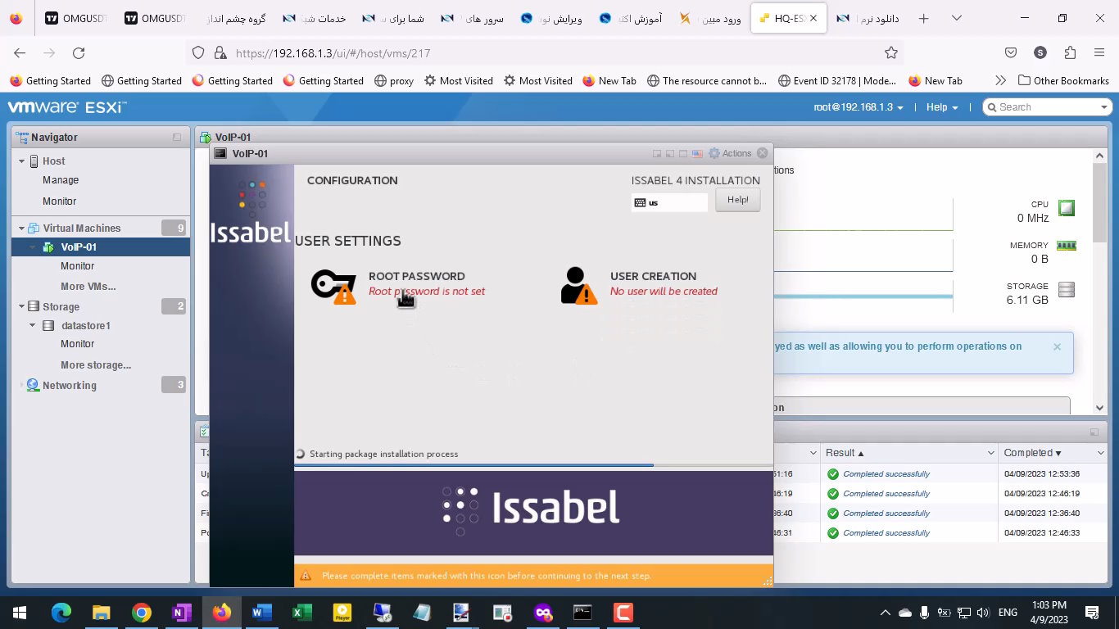Image resolution: width=1119 pixels, height=629 pixels.
Task: Collapse the datastore1 tree node
Action: tap(33, 325)
